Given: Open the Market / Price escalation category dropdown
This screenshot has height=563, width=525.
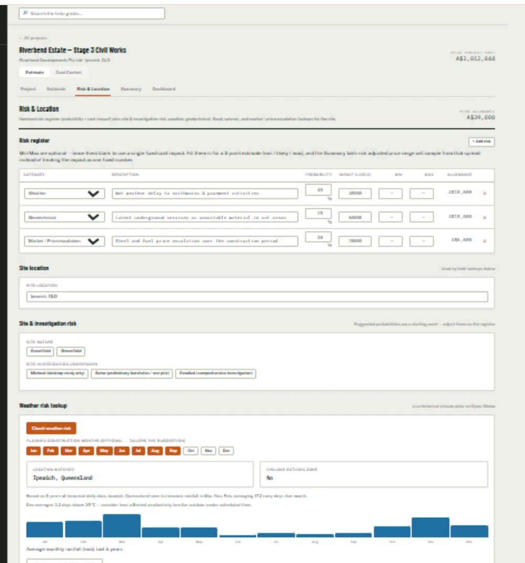Looking at the screenshot, I should (x=65, y=241).
